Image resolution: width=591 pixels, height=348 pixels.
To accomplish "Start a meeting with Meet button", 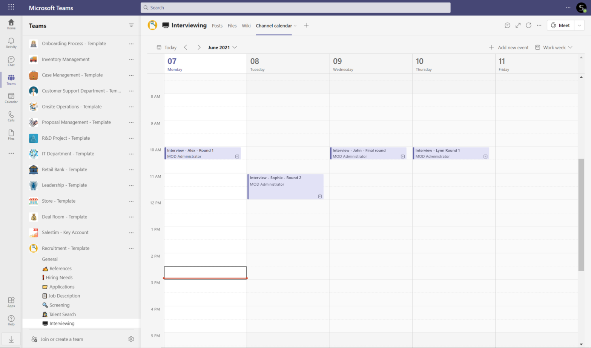I will [x=560, y=25].
